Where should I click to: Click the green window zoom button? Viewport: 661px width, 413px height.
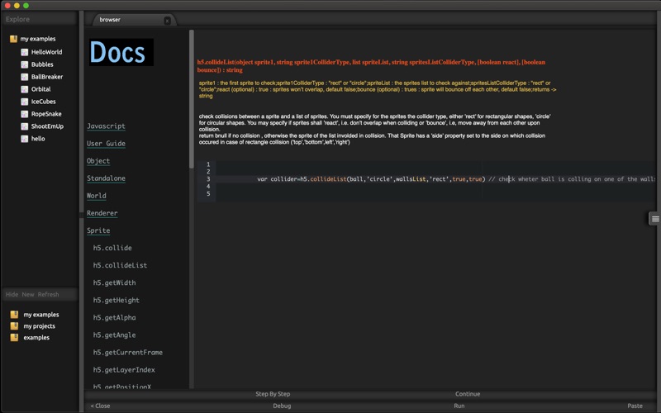pos(26,6)
